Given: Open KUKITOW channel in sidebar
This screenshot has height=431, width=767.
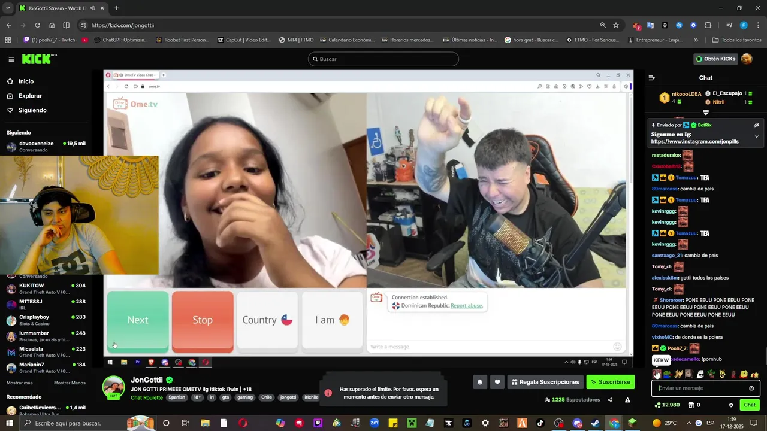Looking at the screenshot, I should click(x=46, y=289).
